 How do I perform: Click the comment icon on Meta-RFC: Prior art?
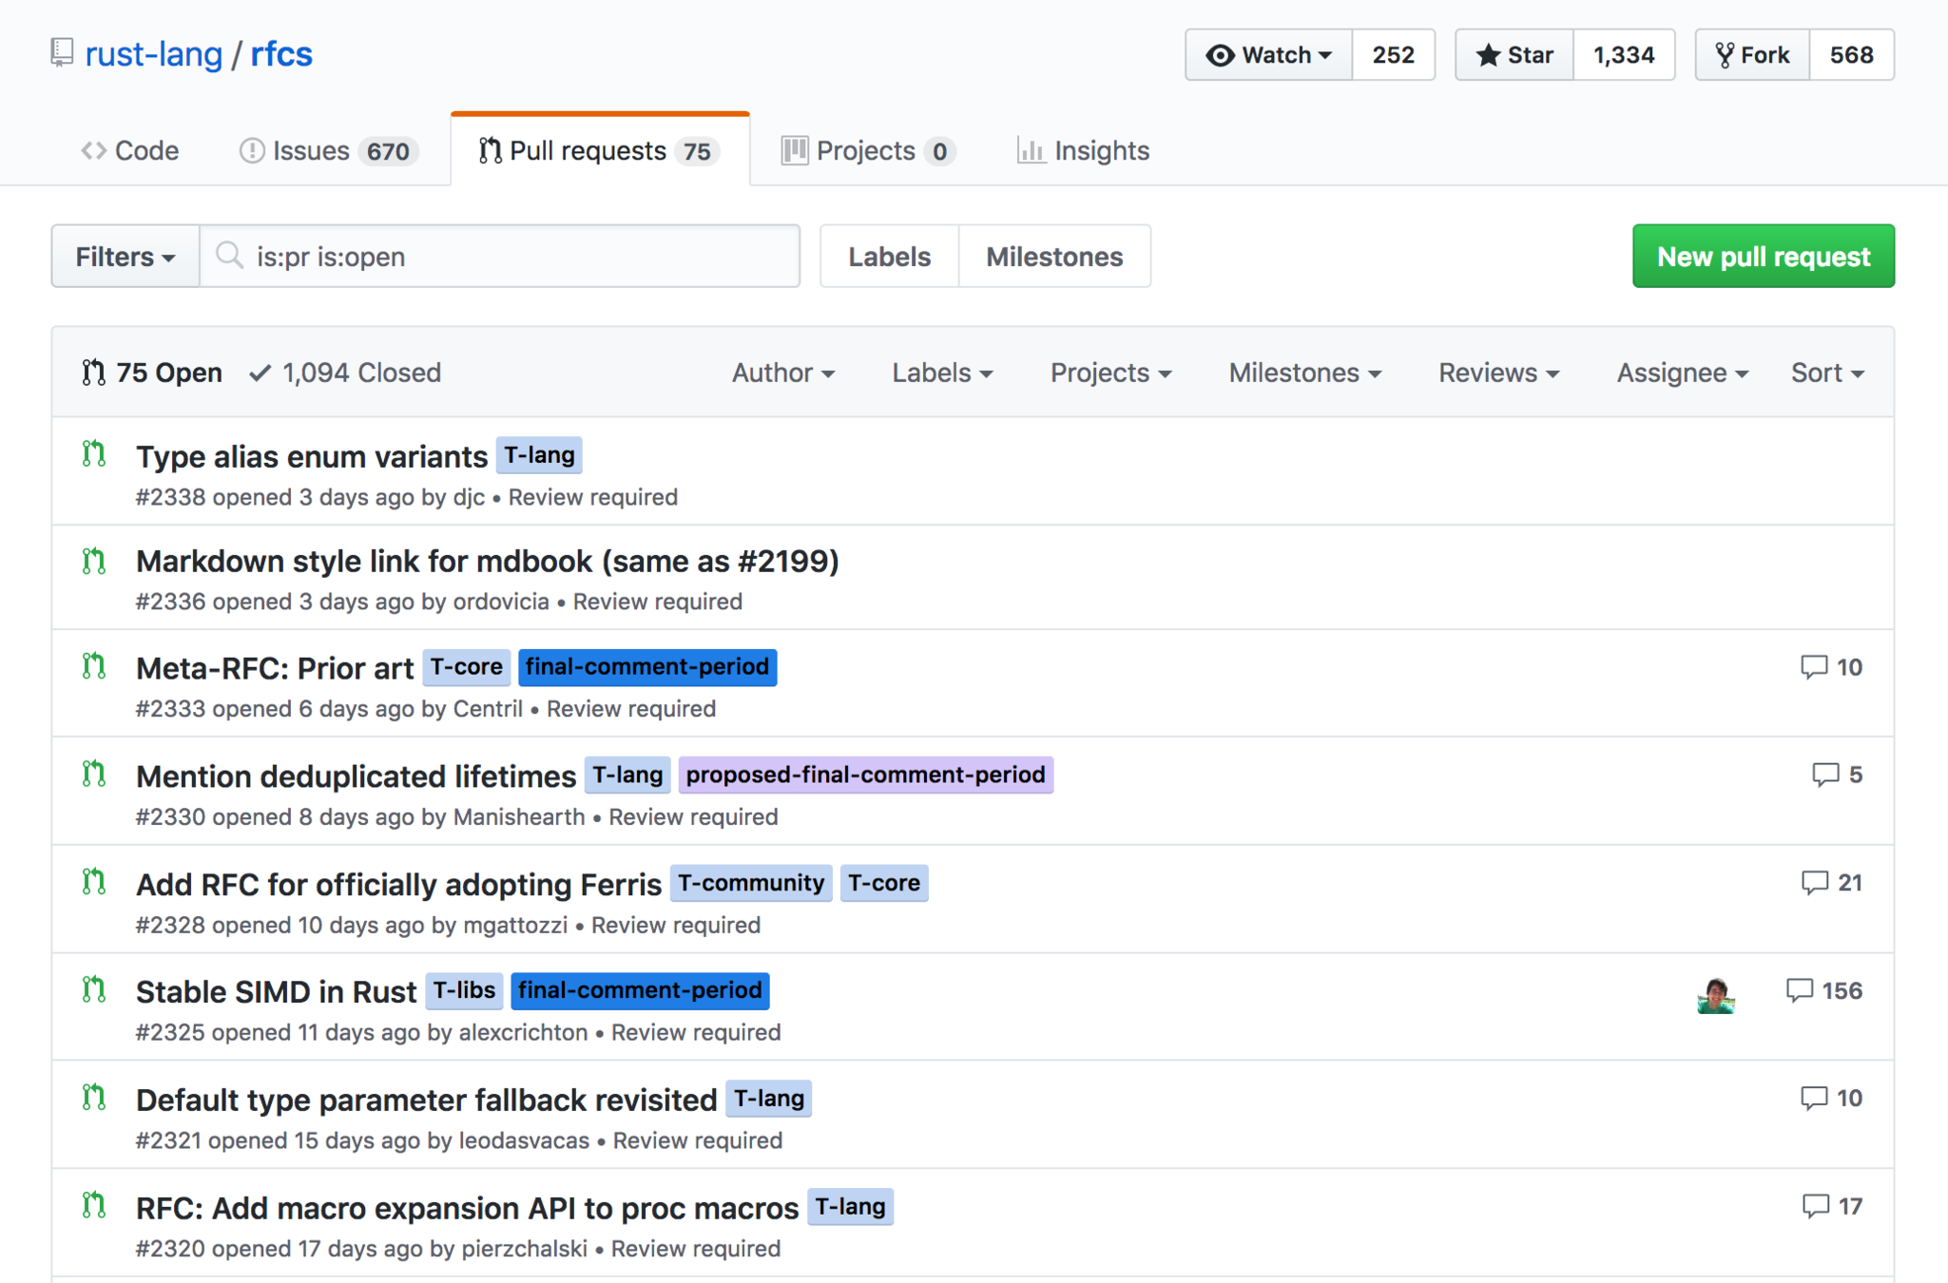pyautogui.click(x=1813, y=667)
